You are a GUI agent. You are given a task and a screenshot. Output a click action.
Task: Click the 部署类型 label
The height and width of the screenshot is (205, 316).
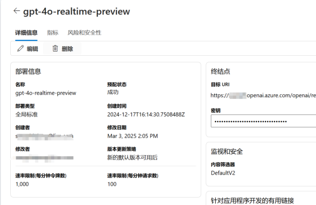coord(25,106)
